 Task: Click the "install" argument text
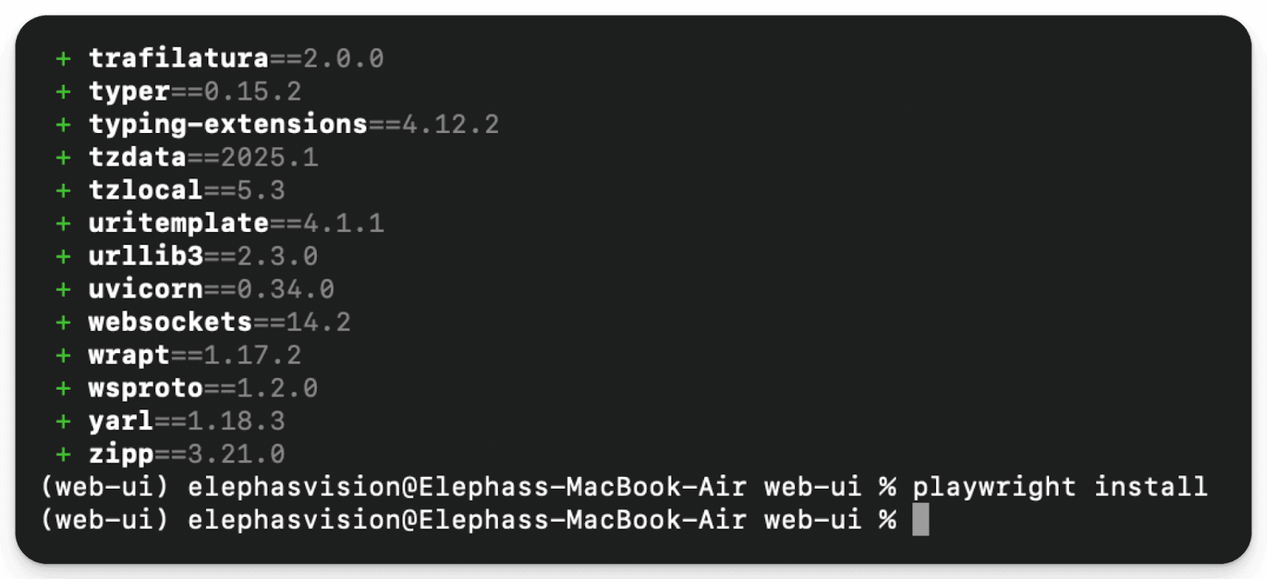pos(1151,486)
